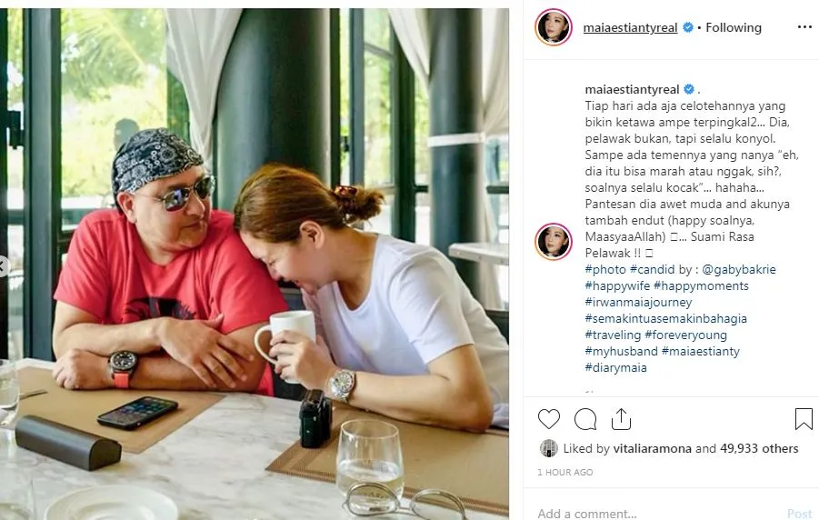Open the #diarymaia hashtag
This screenshot has height=520, width=819.
point(615,367)
